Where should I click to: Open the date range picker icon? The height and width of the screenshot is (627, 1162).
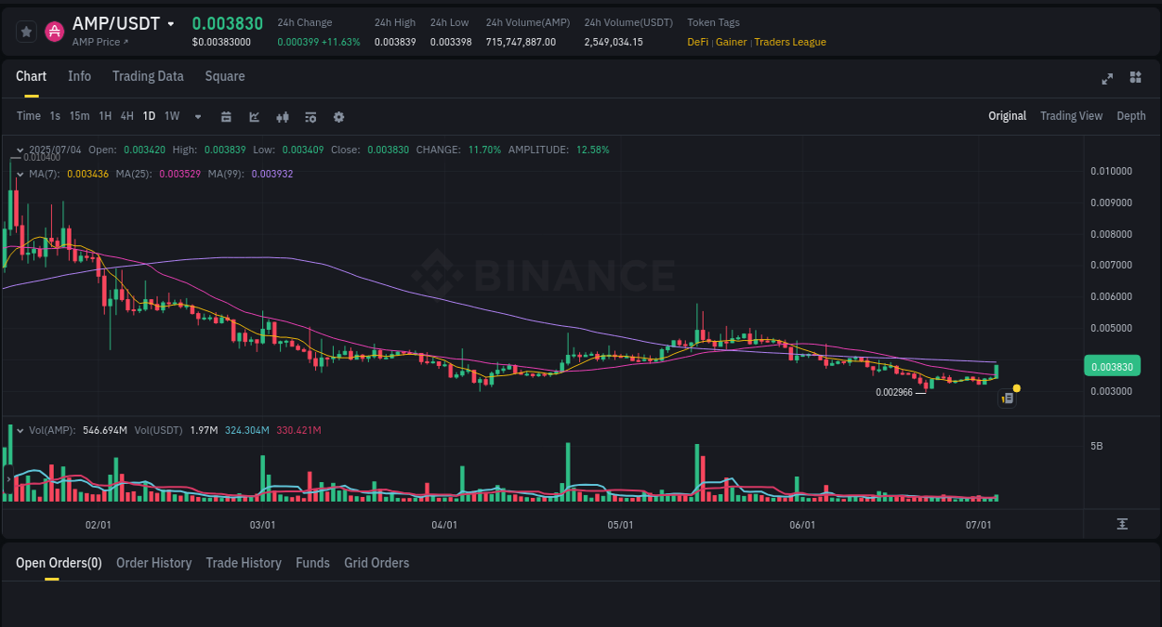226,116
